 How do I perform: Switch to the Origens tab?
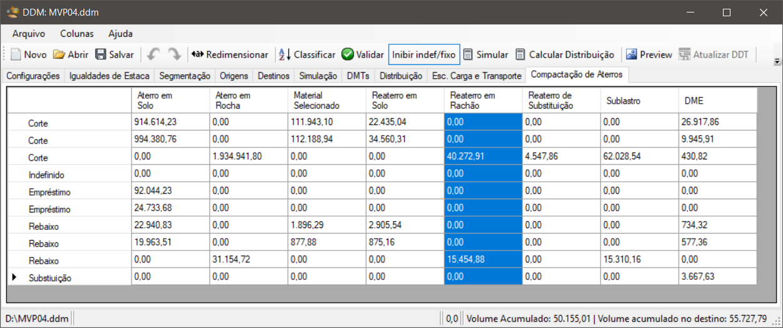click(x=234, y=76)
